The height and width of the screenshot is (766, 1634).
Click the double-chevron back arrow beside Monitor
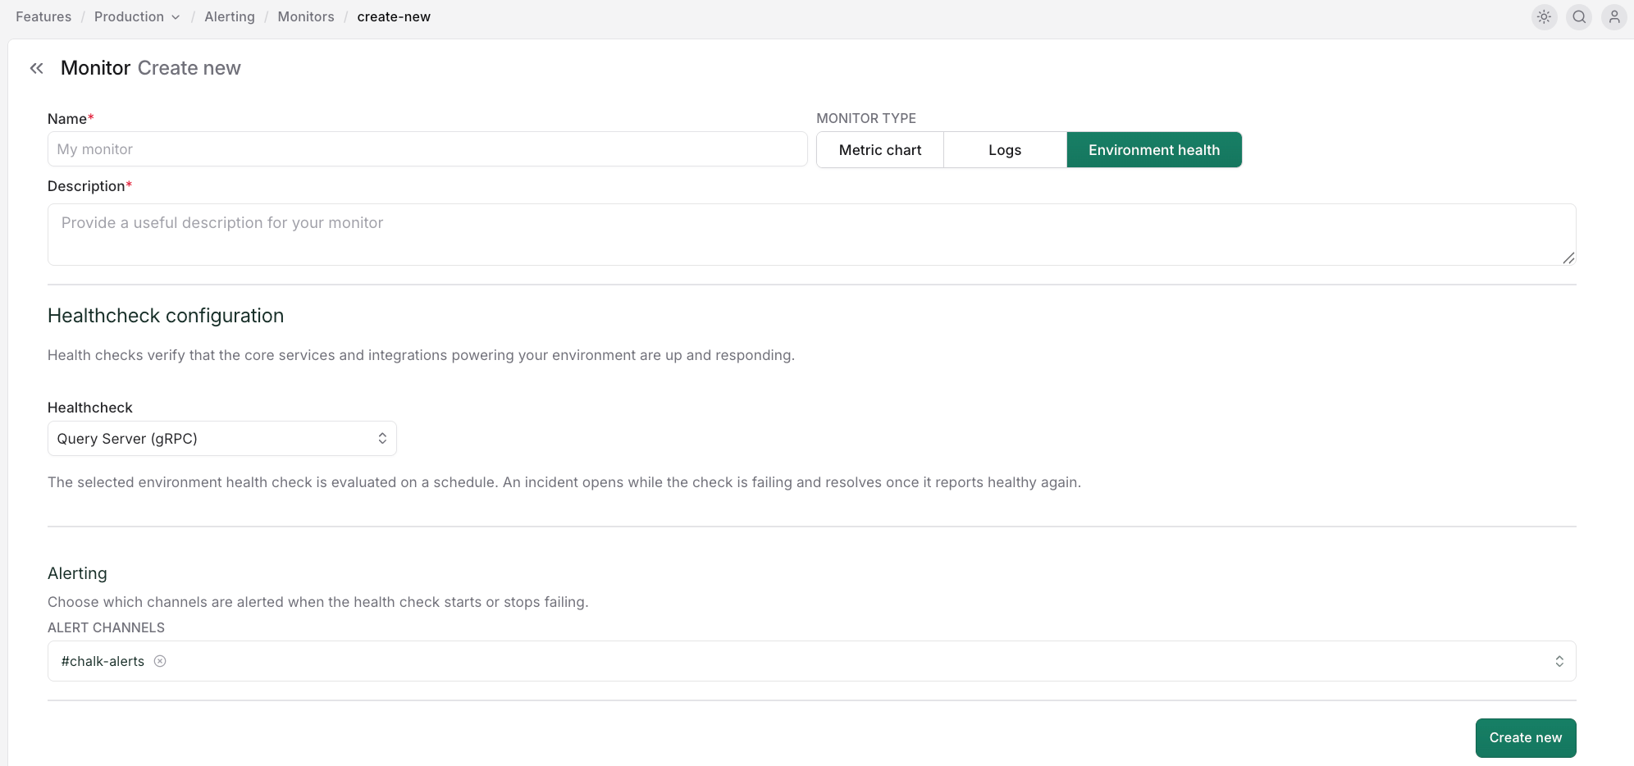(x=36, y=68)
